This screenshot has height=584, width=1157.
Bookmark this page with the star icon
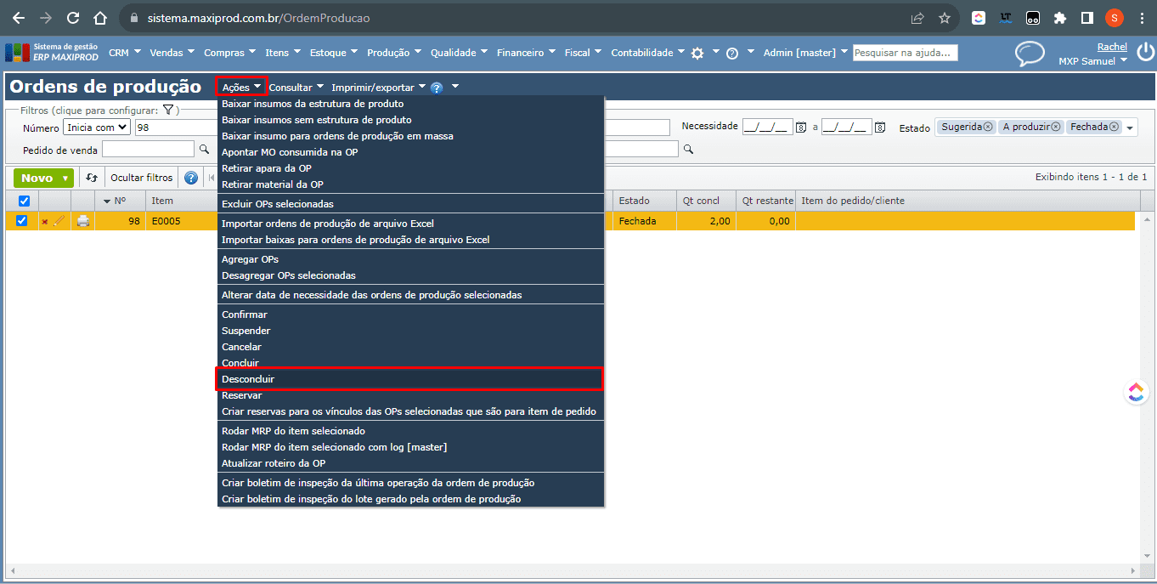pos(944,17)
